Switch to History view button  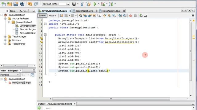point(52,16)
